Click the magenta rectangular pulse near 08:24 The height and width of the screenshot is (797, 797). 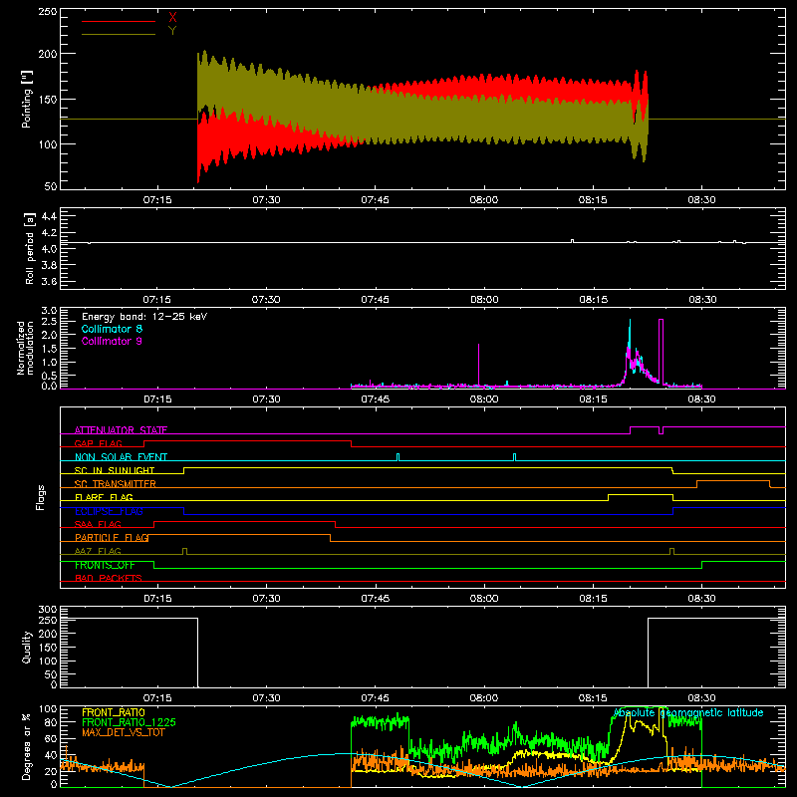pyautogui.click(x=661, y=351)
